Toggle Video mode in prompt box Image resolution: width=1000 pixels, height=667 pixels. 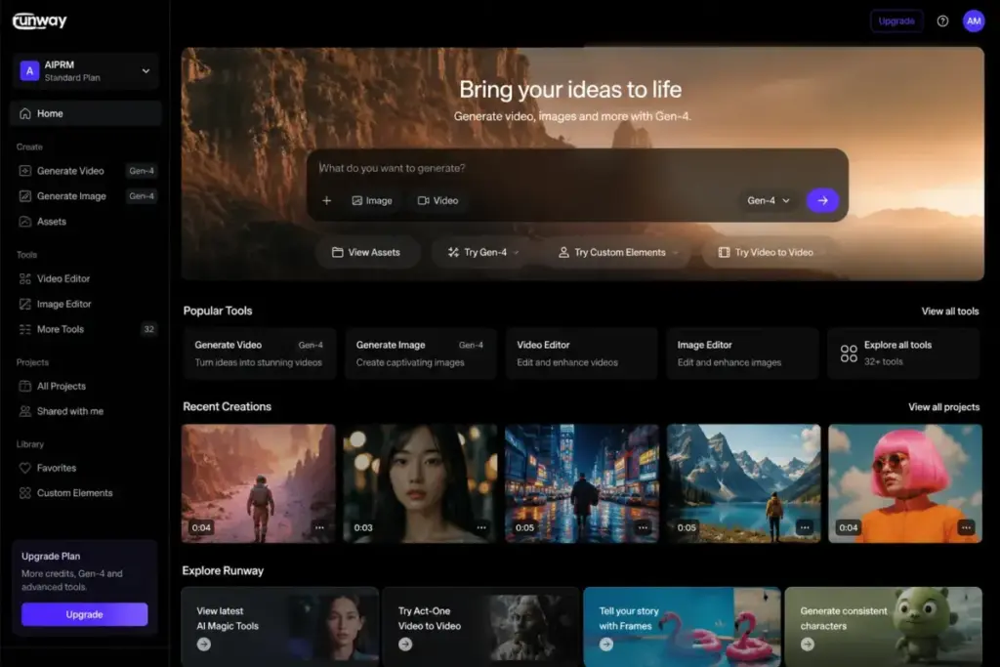pos(438,200)
